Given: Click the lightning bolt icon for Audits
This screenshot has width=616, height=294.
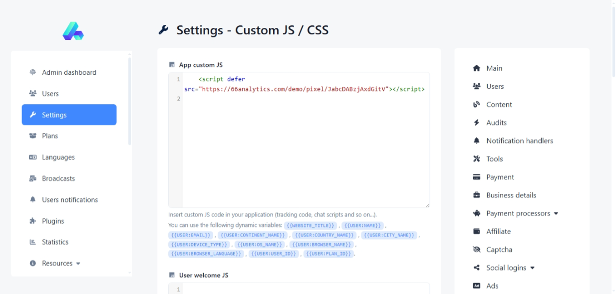Looking at the screenshot, I should tap(476, 123).
